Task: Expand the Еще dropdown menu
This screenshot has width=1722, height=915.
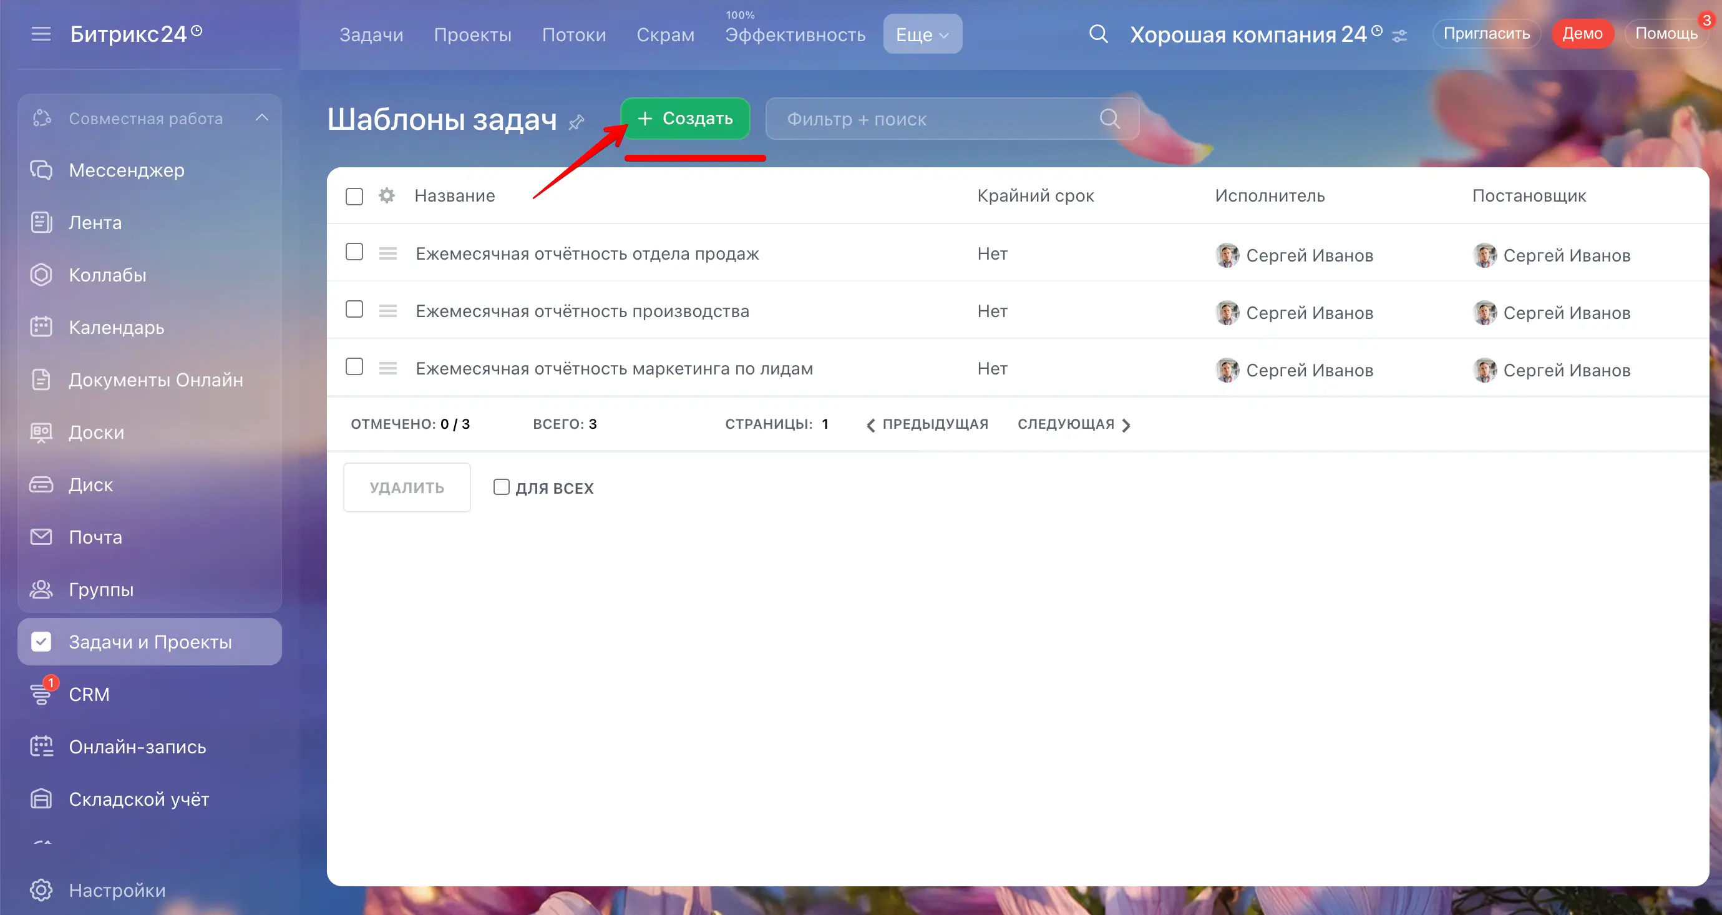Action: click(x=922, y=34)
